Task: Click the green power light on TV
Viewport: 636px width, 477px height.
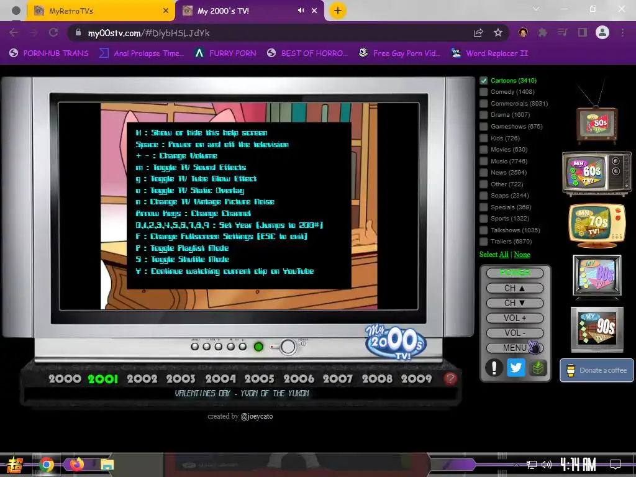Action: pos(258,347)
